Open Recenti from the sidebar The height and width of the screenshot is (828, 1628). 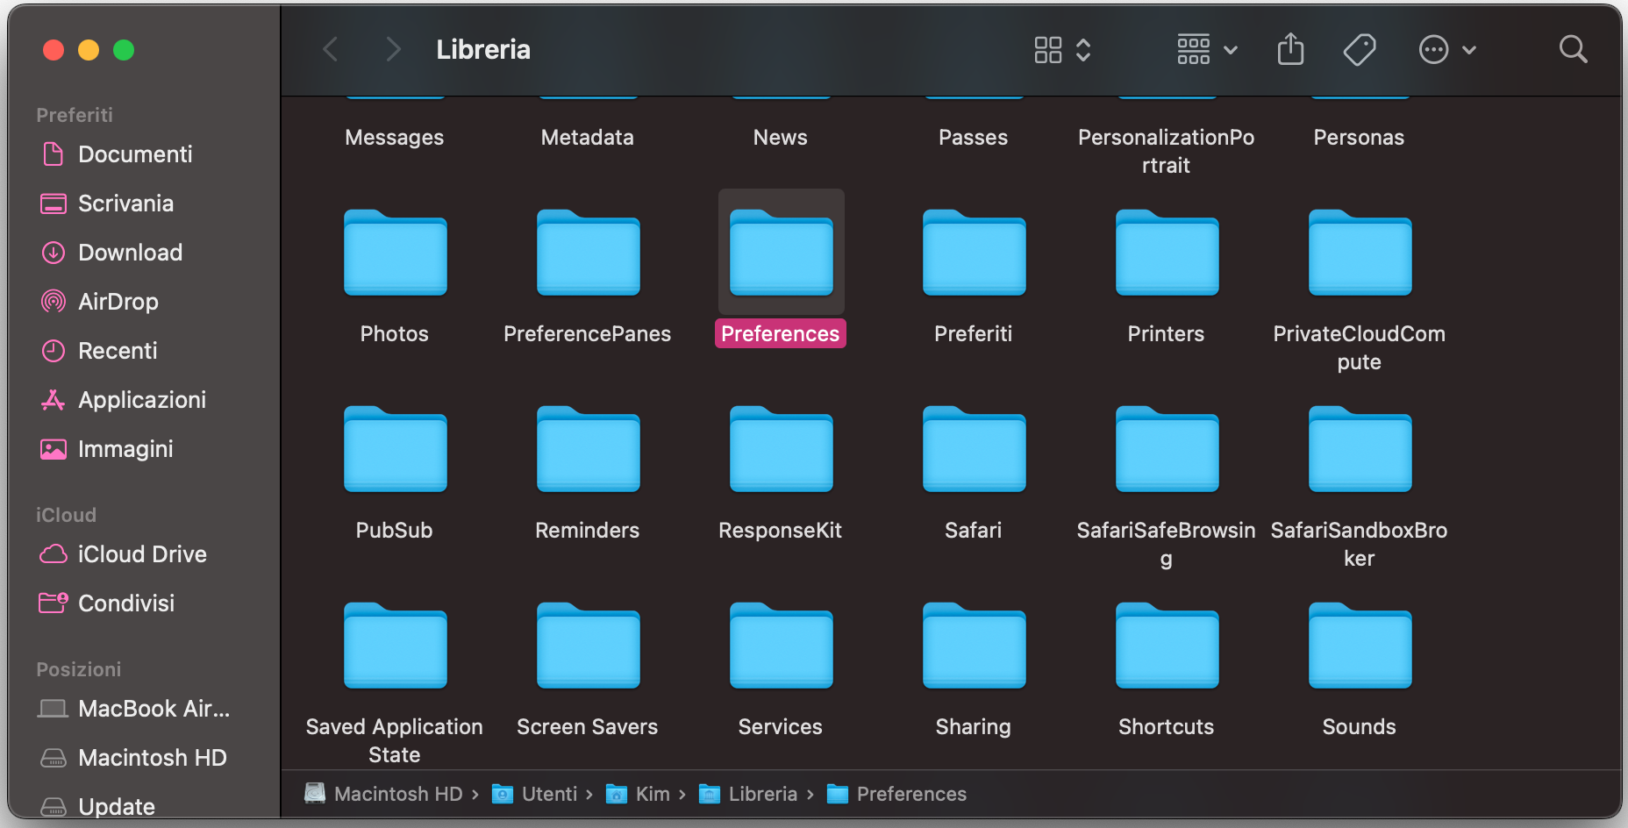point(123,350)
